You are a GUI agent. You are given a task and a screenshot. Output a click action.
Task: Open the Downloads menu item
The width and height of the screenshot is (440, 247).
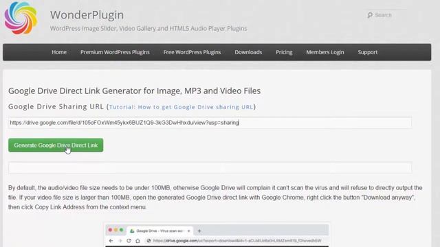[248, 52]
